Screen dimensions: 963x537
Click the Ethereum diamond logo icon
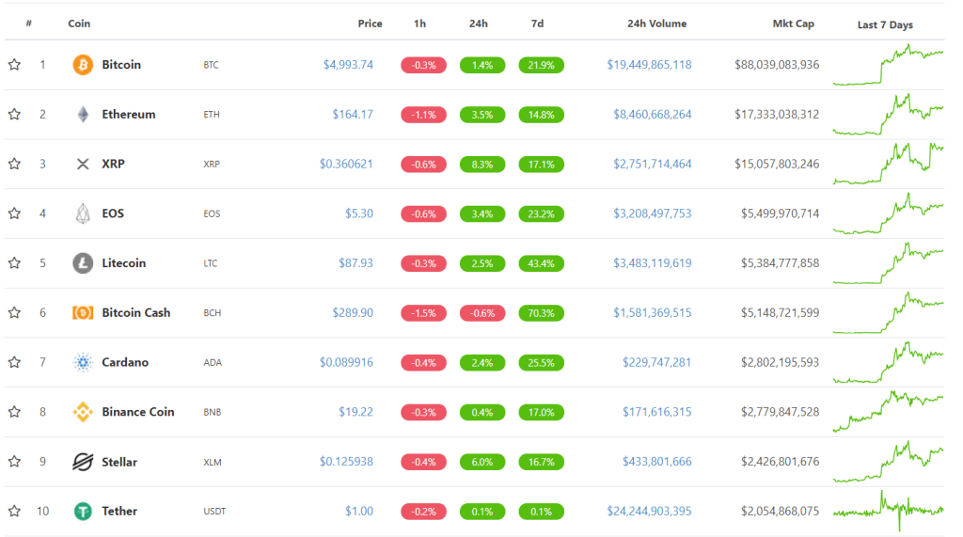[x=83, y=115]
